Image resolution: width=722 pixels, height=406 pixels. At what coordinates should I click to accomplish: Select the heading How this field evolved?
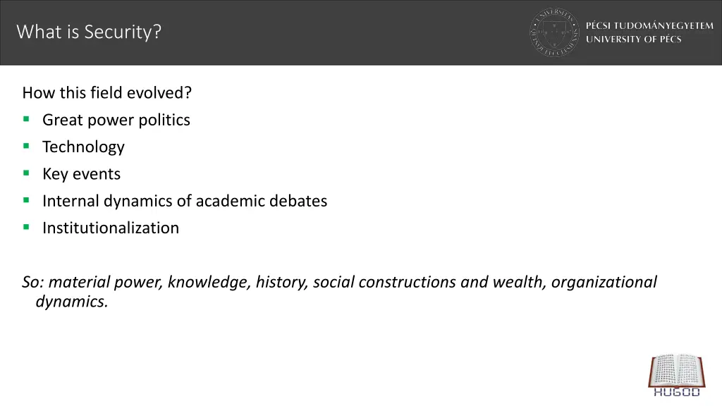tap(107, 93)
